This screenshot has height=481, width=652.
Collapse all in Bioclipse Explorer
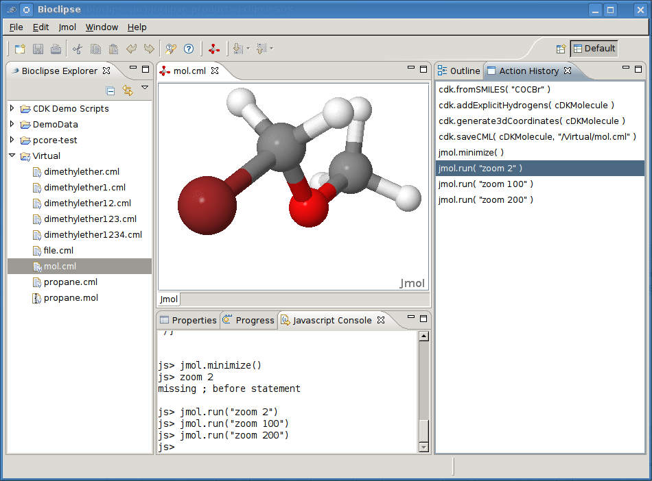pos(110,90)
